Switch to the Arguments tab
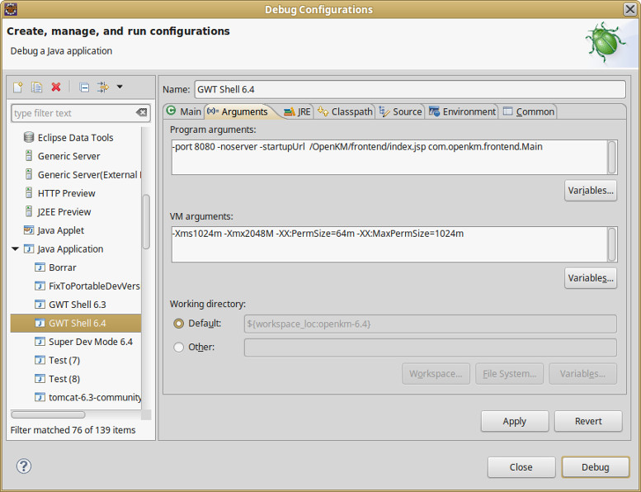The image size is (641, 492). pos(238,111)
